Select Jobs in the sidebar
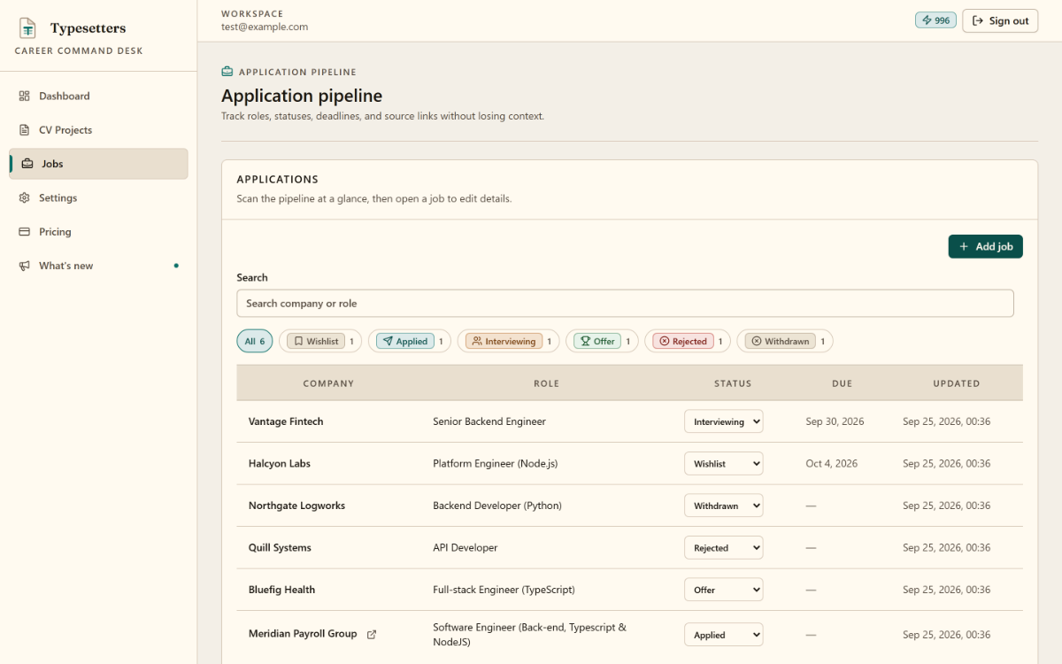Screen dimensions: 1062x664 point(98,164)
